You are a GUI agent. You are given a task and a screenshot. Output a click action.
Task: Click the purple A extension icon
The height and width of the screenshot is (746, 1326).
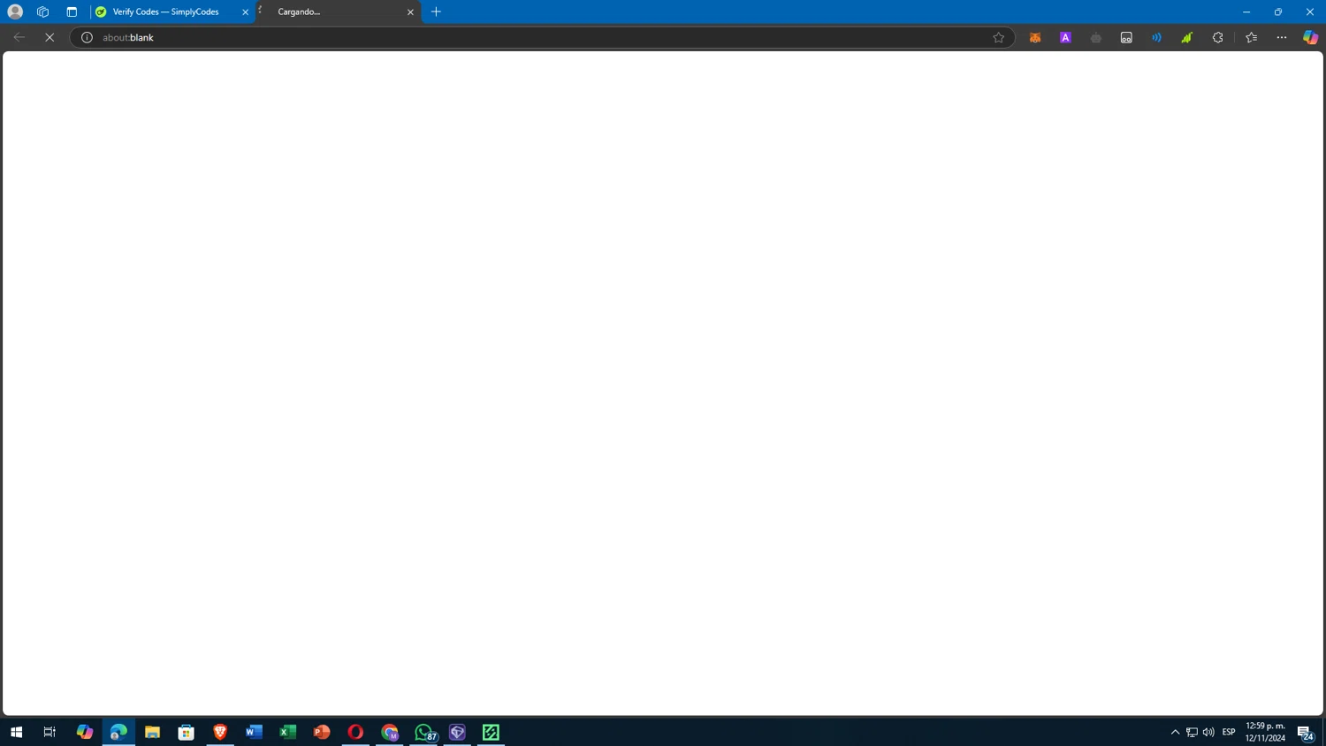pos(1065,38)
